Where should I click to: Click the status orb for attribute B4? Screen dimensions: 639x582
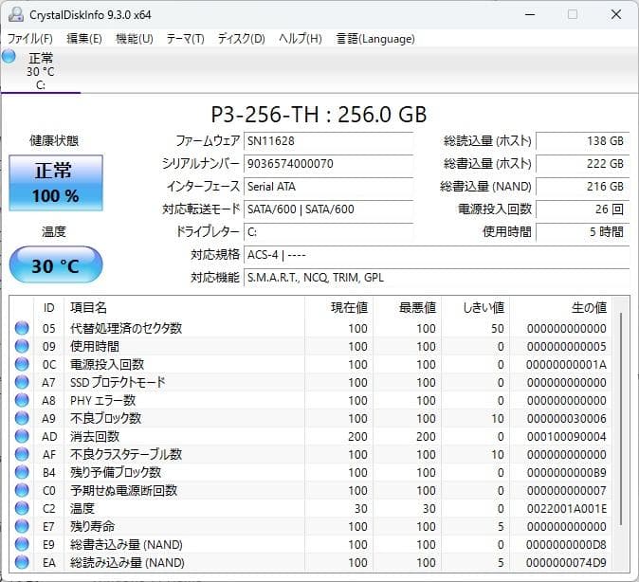click(x=22, y=472)
